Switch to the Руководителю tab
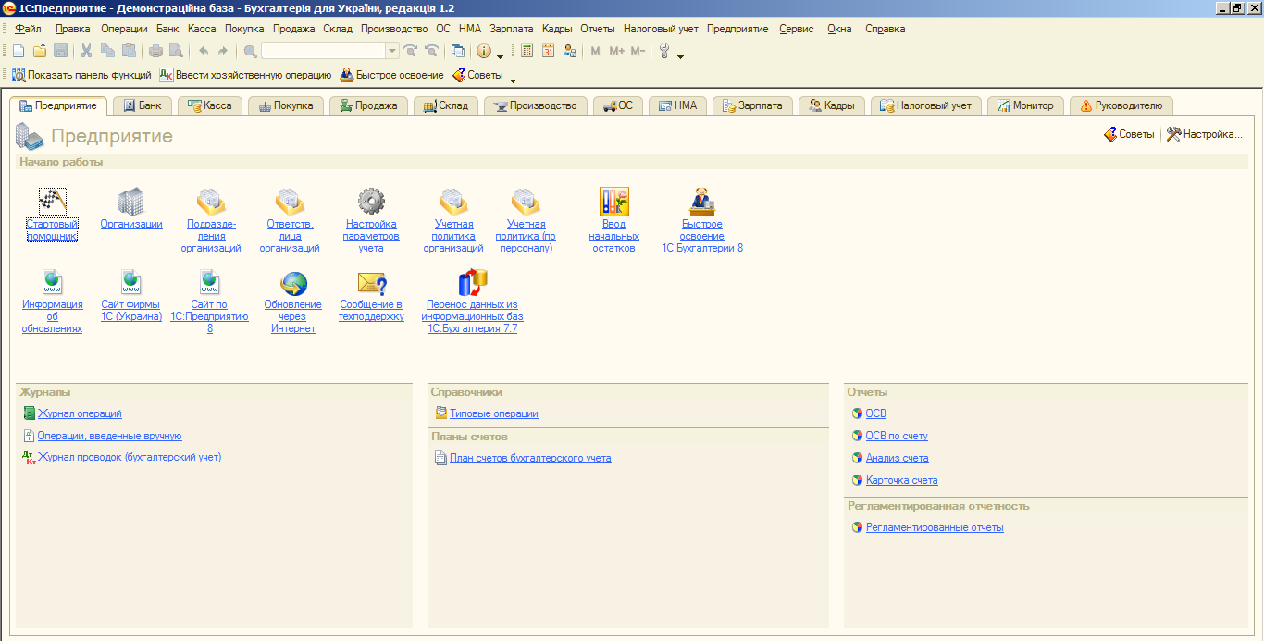Screen dimensions: 1264x641 click(x=1121, y=105)
